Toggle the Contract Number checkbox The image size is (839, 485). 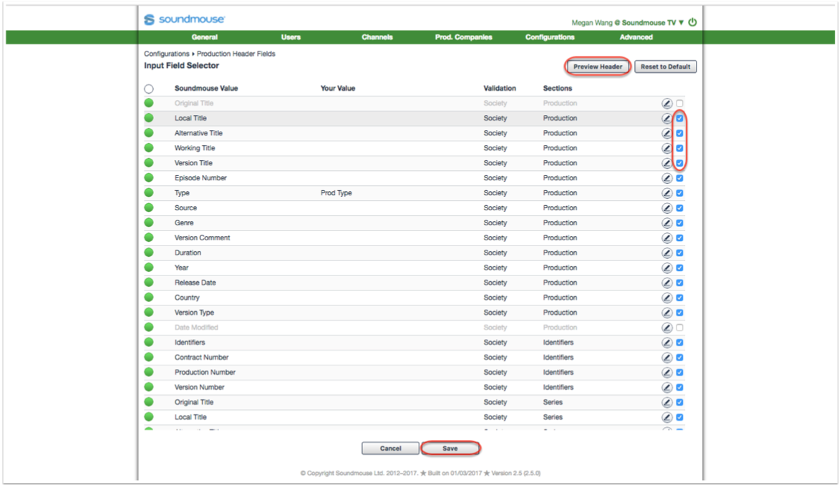pyautogui.click(x=679, y=358)
